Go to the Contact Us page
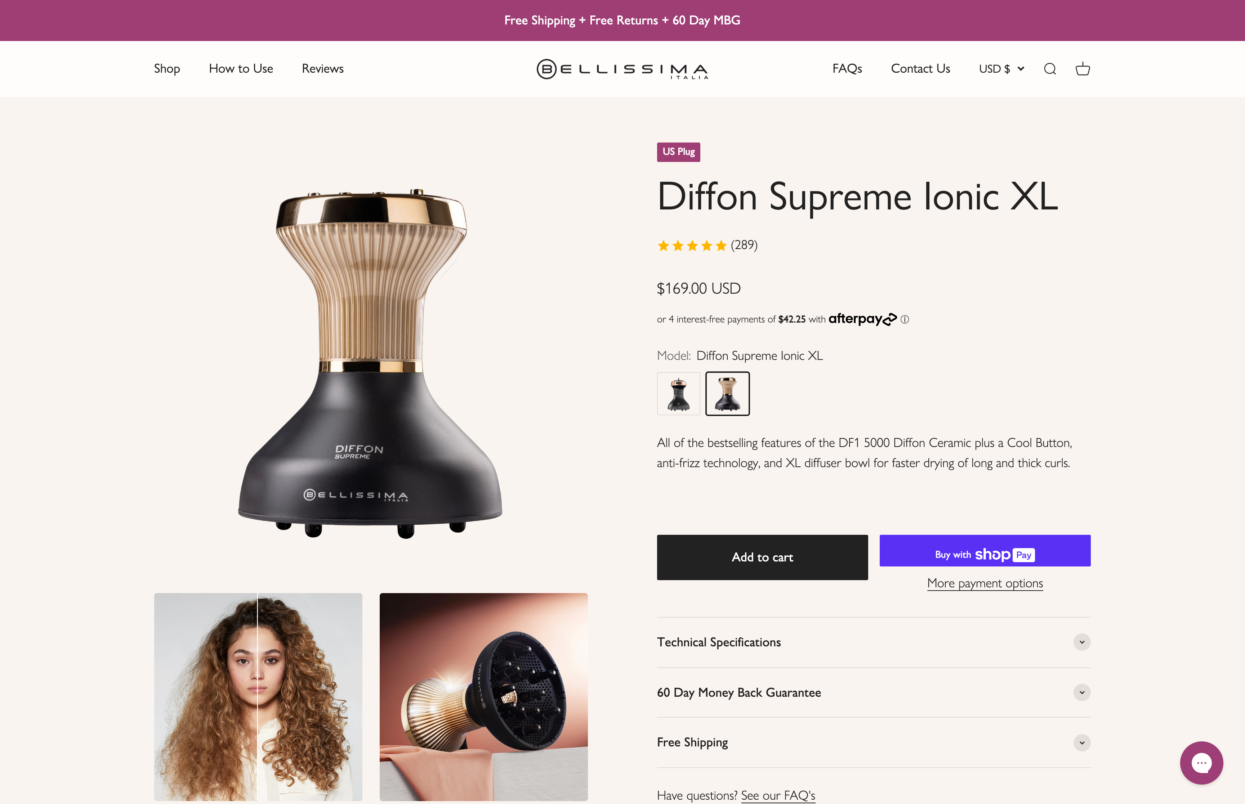 [920, 68]
